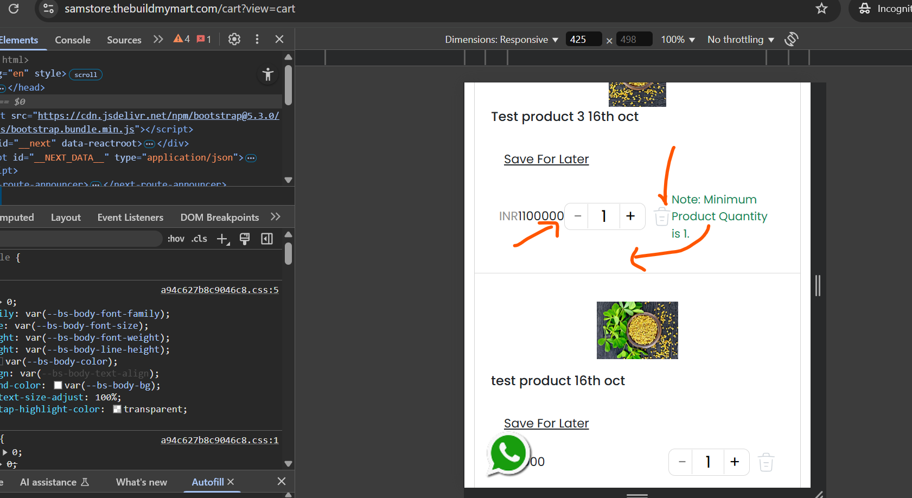Viewport: 912px width, 498px height.
Task: Switch to the Sources tab
Action: click(x=124, y=40)
